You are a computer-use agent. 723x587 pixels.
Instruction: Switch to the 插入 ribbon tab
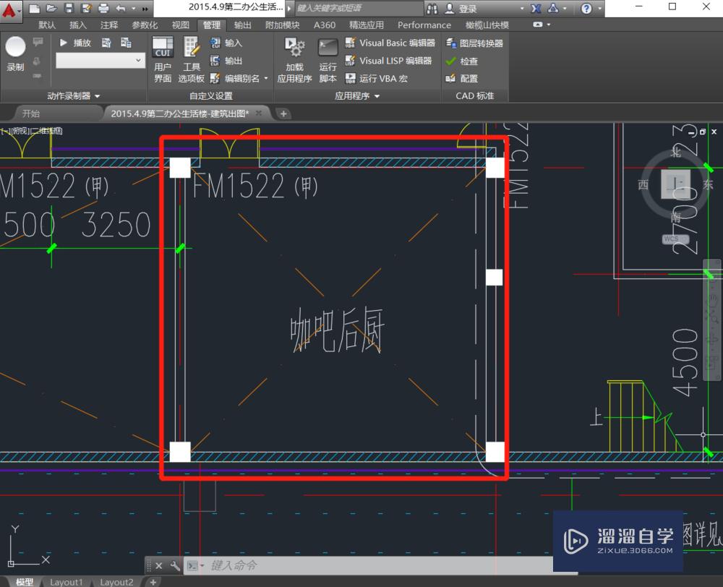(x=78, y=25)
